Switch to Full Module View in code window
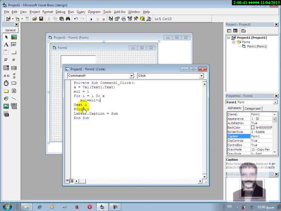 click(72, 181)
